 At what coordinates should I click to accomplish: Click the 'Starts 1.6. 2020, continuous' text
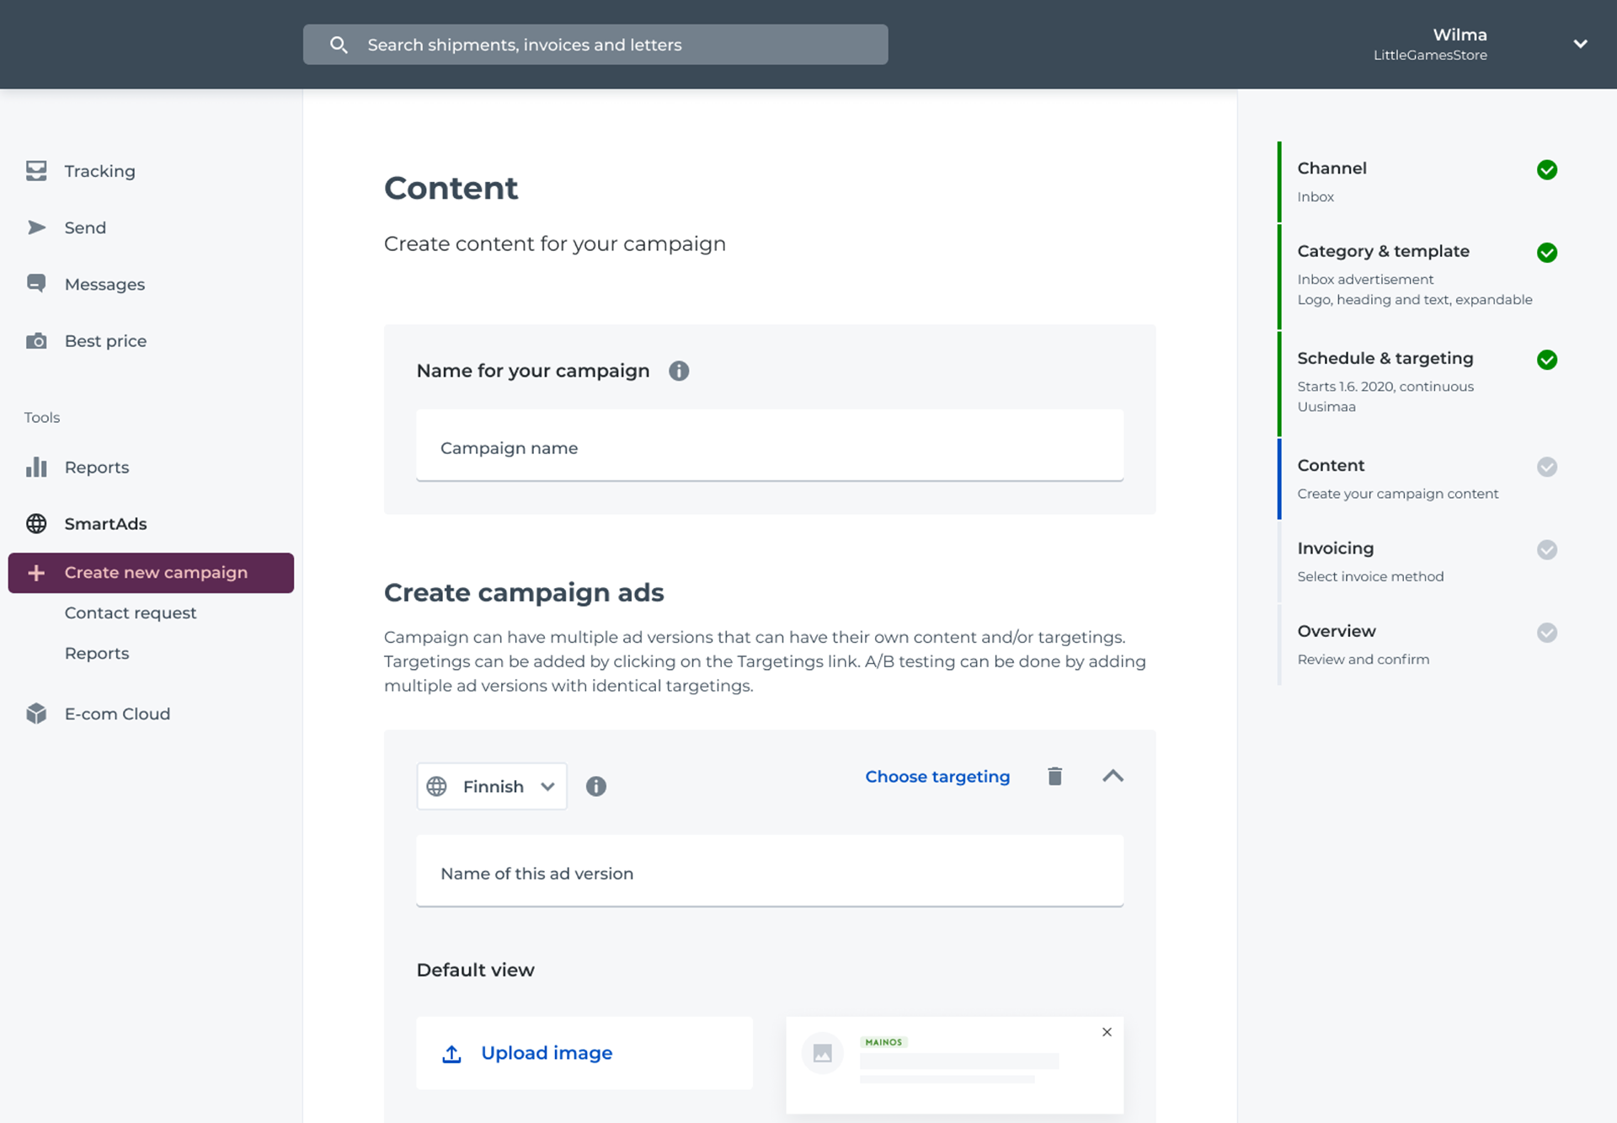[x=1385, y=387]
